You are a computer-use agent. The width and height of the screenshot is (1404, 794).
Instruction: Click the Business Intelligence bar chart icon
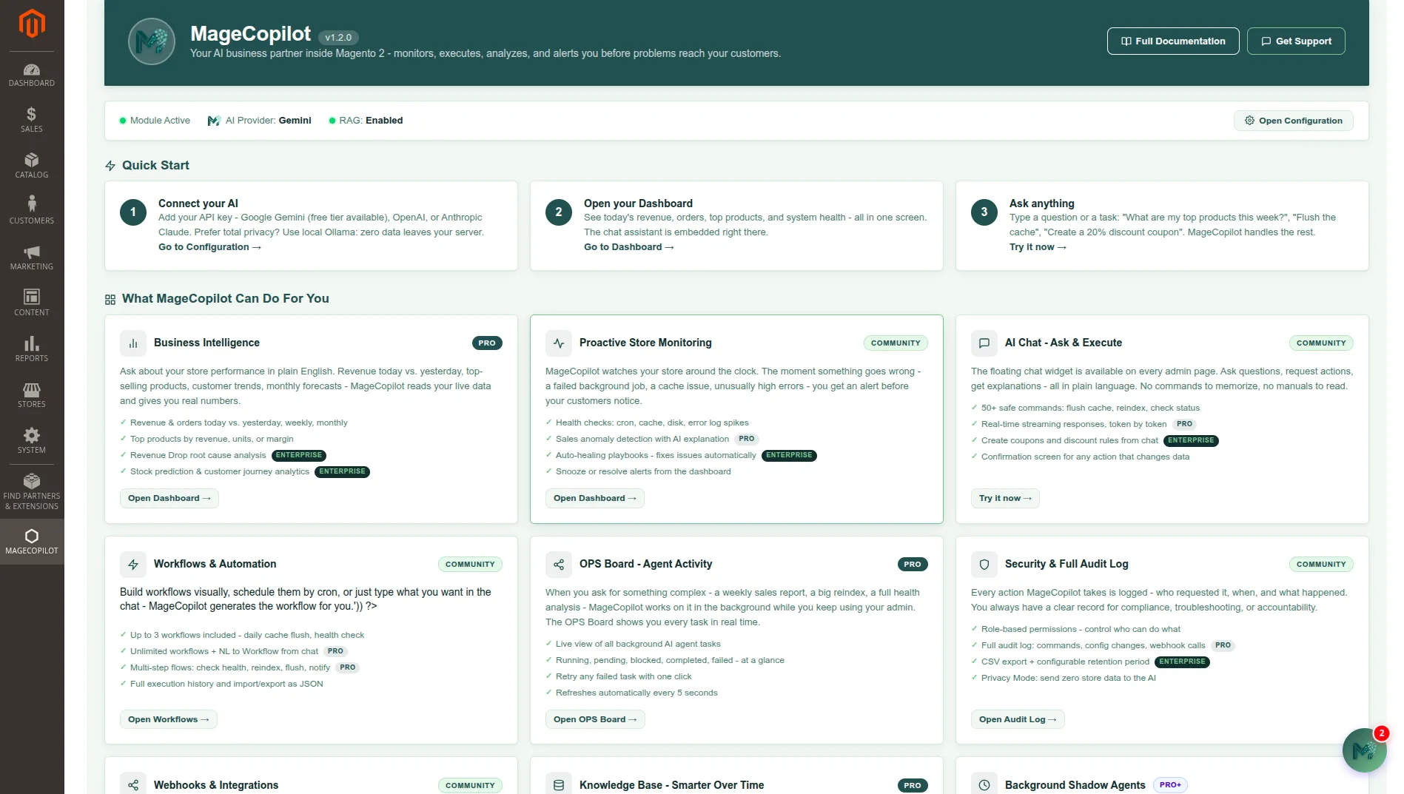click(x=133, y=343)
